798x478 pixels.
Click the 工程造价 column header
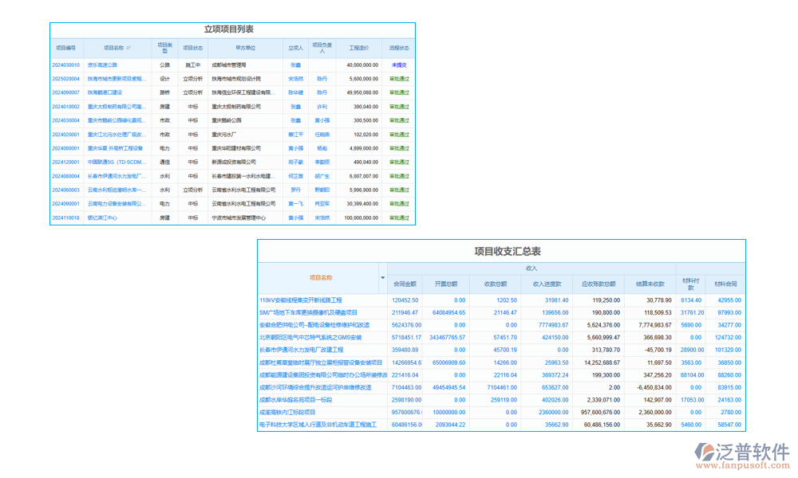(358, 48)
